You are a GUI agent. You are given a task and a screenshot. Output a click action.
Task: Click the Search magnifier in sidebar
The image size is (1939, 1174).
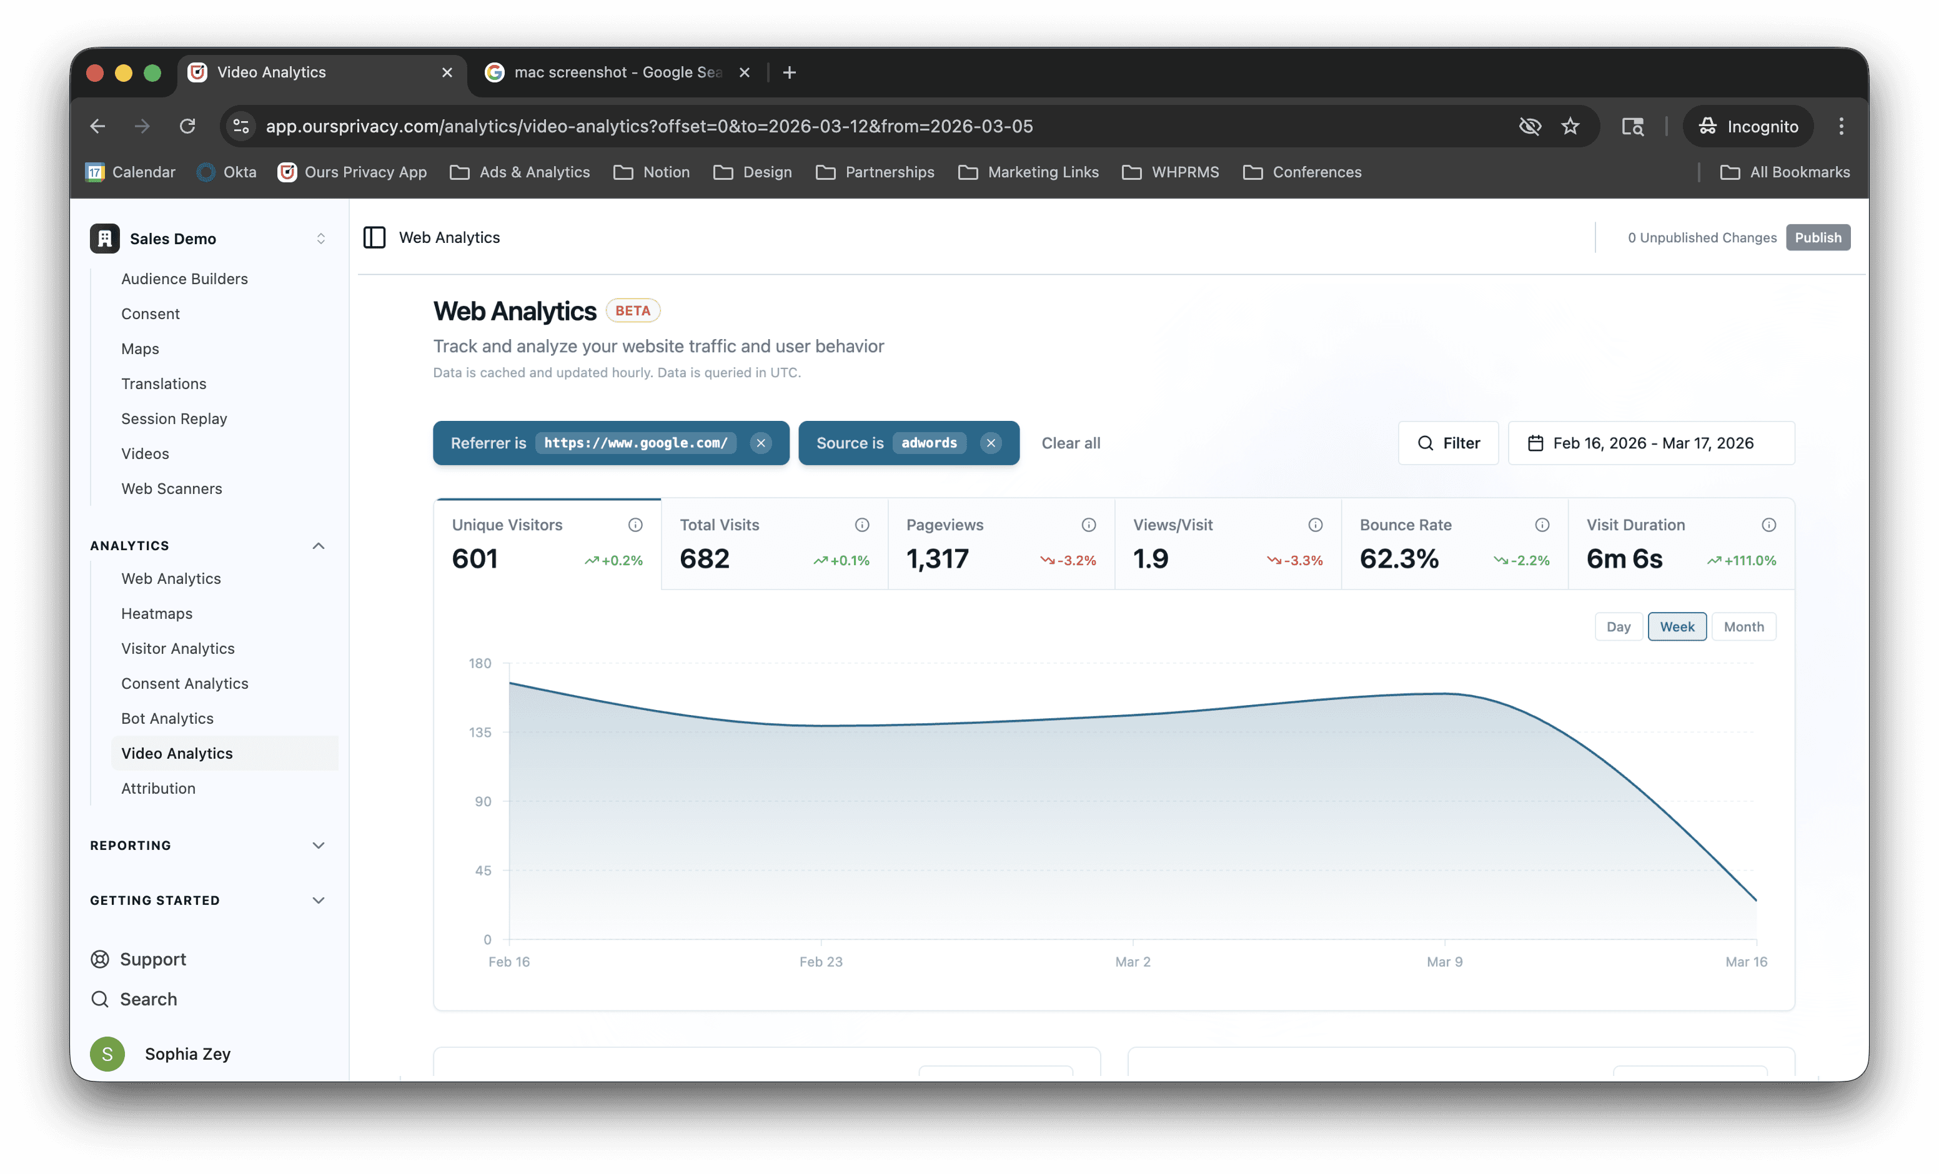click(x=100, y=999)
